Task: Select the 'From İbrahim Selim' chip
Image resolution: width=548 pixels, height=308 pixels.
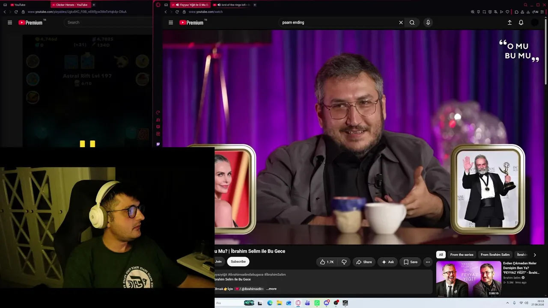Action: pyautogui.click(x=495, y=255)
